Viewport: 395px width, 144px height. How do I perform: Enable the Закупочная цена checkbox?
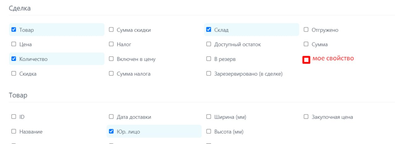(x=306, y=117)
